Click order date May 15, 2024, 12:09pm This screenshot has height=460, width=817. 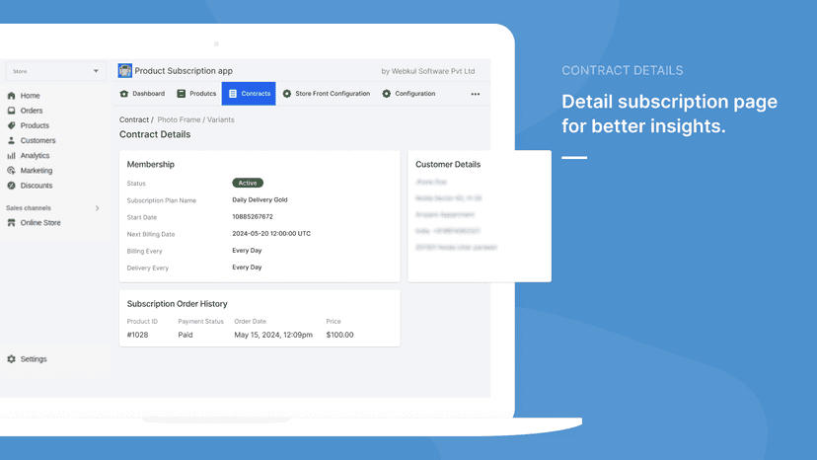click(x=273, y=335)
